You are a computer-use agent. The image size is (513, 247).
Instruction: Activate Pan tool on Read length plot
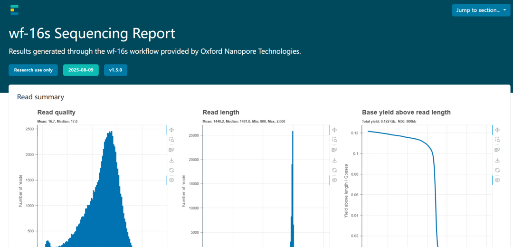(334, 130)
